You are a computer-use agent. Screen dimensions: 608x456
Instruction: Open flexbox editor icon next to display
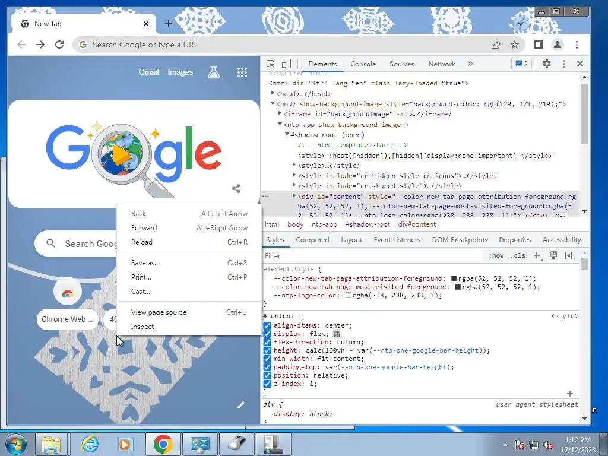point(337,334)
